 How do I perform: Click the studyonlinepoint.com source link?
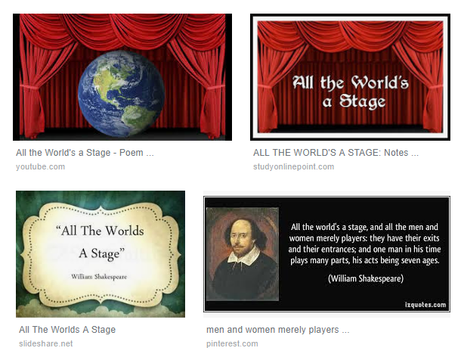tap(293, 166)
